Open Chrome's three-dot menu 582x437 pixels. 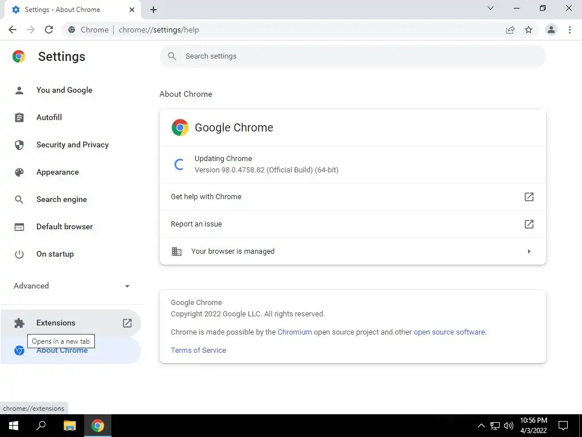(569, 30)
